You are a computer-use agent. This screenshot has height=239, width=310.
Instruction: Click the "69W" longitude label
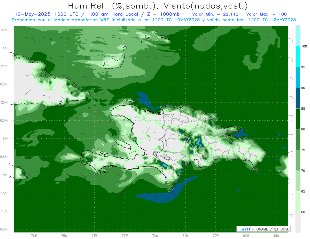click(x=246, y=235)
